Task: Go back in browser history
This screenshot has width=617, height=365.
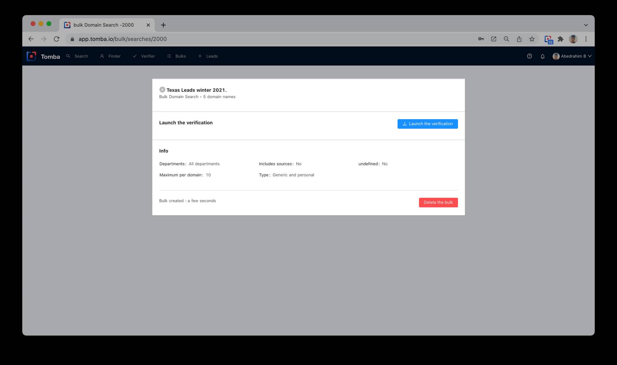Action: 31,39
